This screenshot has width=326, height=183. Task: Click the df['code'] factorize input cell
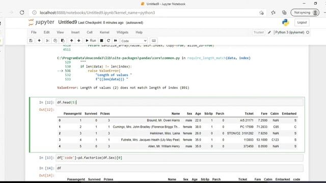click(179, 158)
